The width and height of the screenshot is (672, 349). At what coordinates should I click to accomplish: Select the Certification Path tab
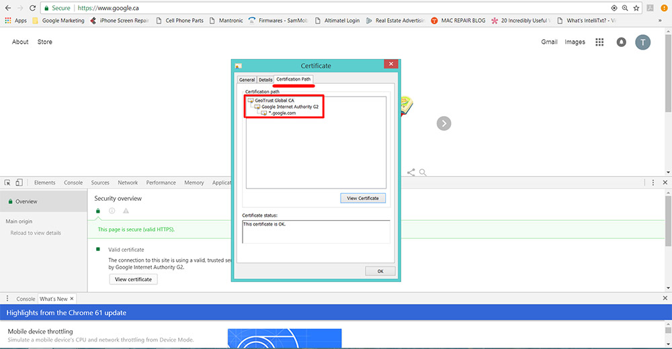(x=294, y=79)
